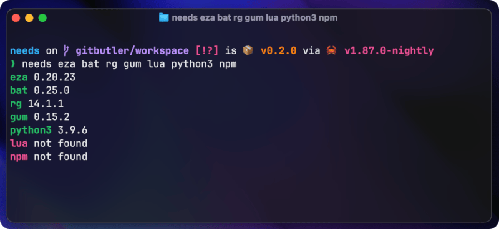Click 'not found' next to npm

tap(61, 157)
